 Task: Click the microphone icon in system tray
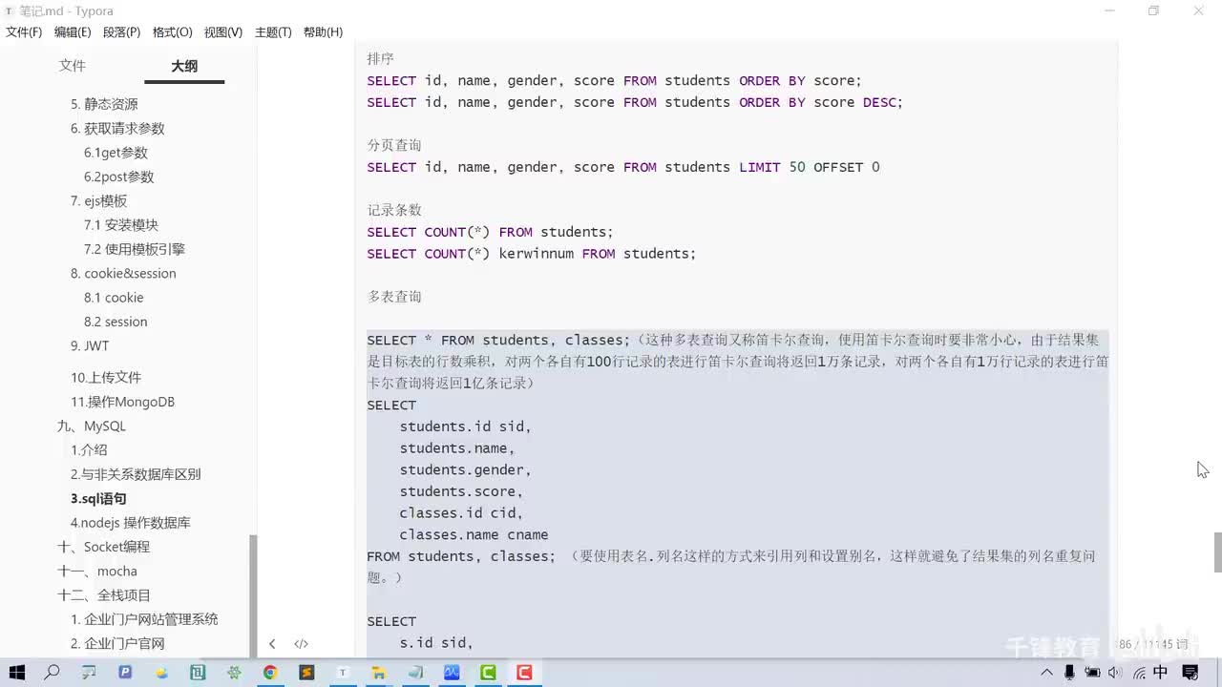click(1069, 673)
